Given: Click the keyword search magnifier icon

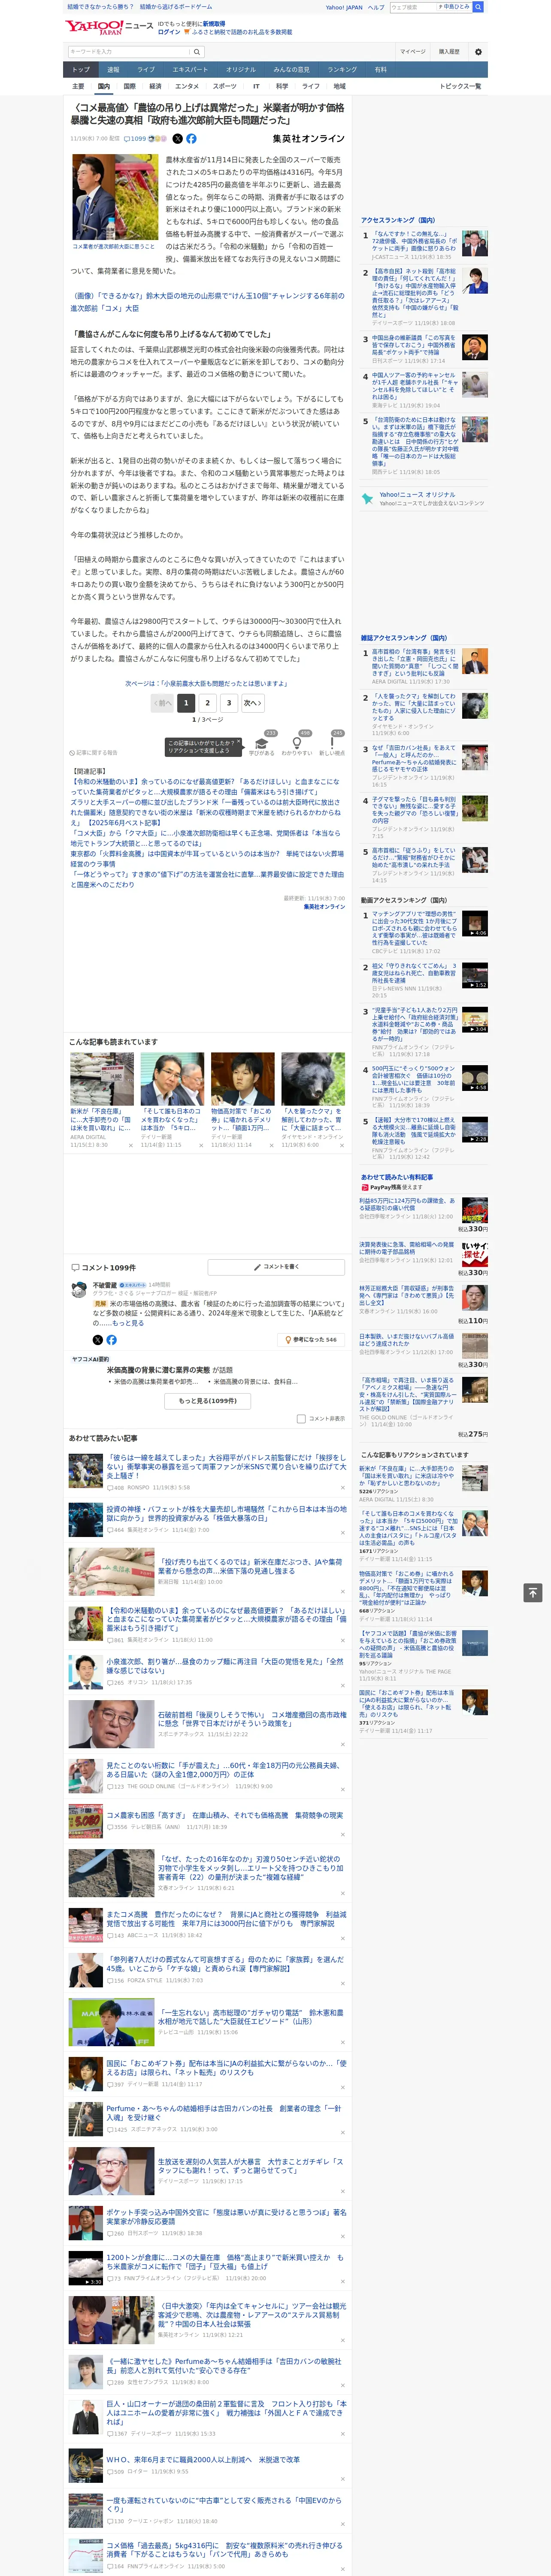Looking at the screenshot, I should 197,51.
